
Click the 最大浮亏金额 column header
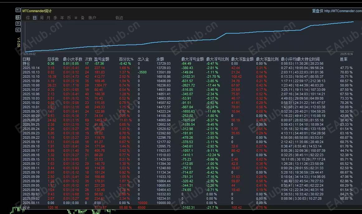click(193, 59)
